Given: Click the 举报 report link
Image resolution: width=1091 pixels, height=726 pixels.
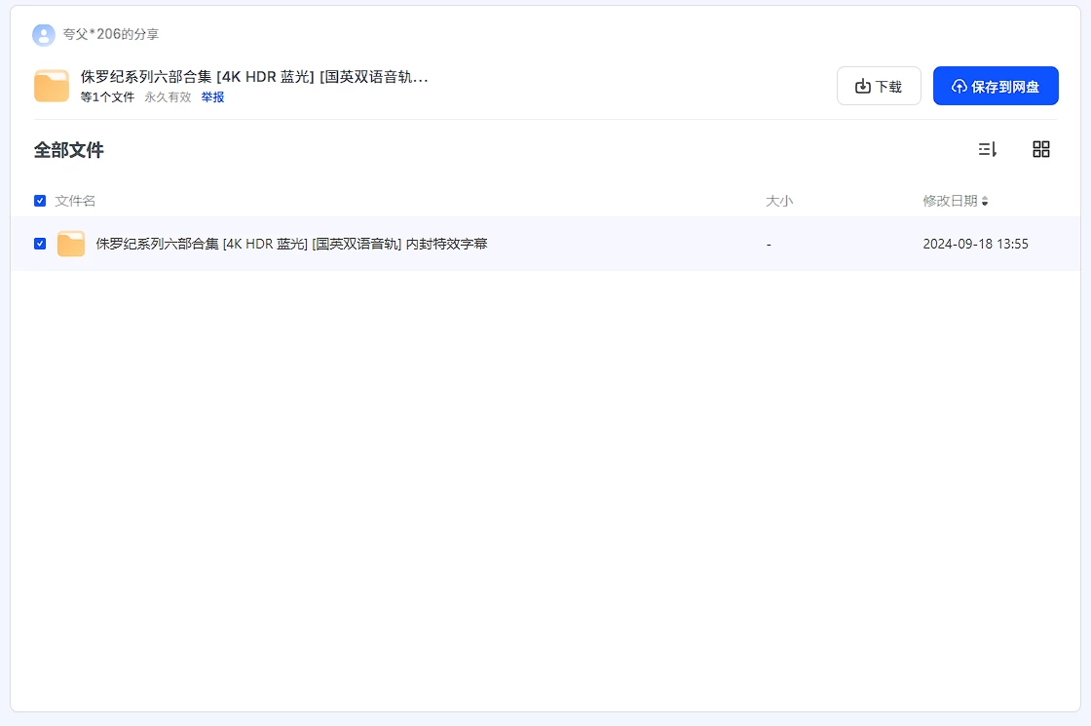Looking at the screenshot, I should click(x=212, y=97).
